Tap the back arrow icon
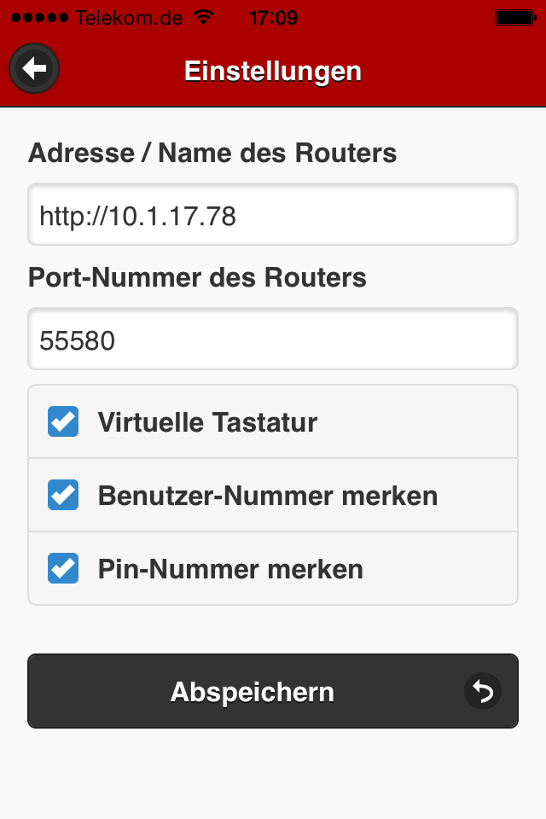This screenshot has height=819, width=546. [34, 69]
